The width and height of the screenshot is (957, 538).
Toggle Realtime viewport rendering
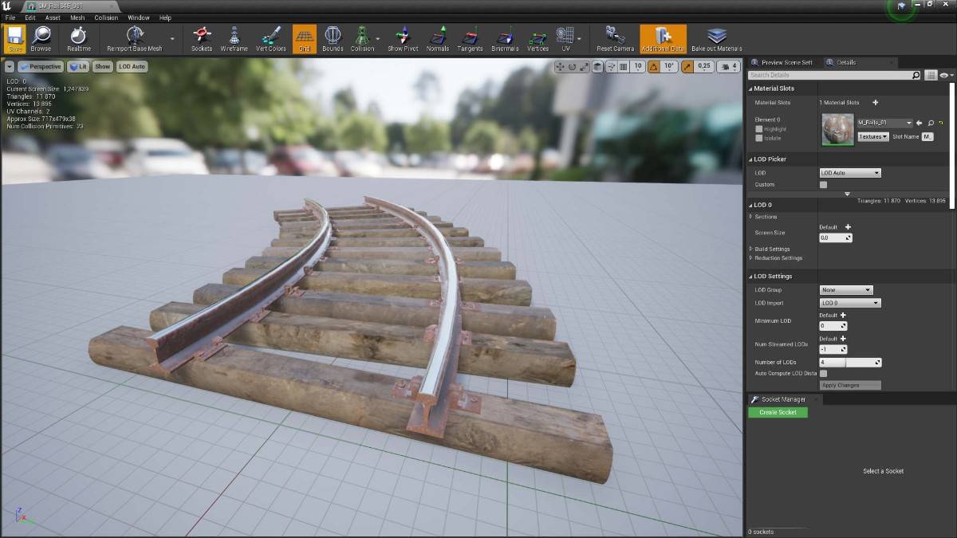(x=78, y=37)
